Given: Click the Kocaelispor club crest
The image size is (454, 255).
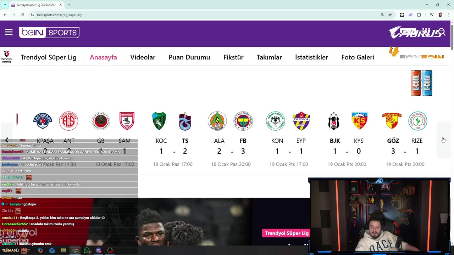Looking at the screenshot, I should pos(159,121).
